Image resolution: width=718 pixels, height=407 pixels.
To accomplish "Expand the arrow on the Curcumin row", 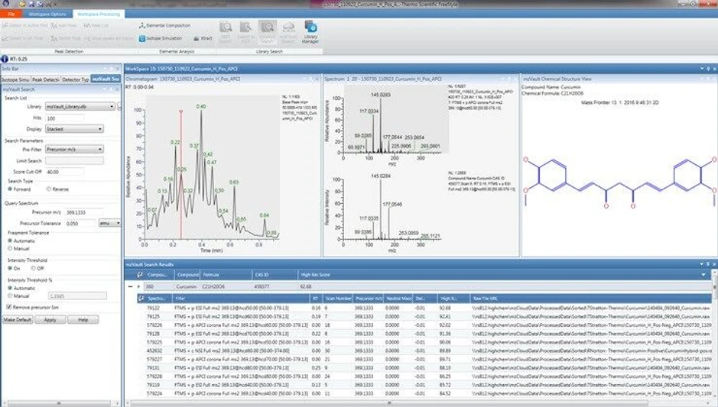I will [138, 286].
